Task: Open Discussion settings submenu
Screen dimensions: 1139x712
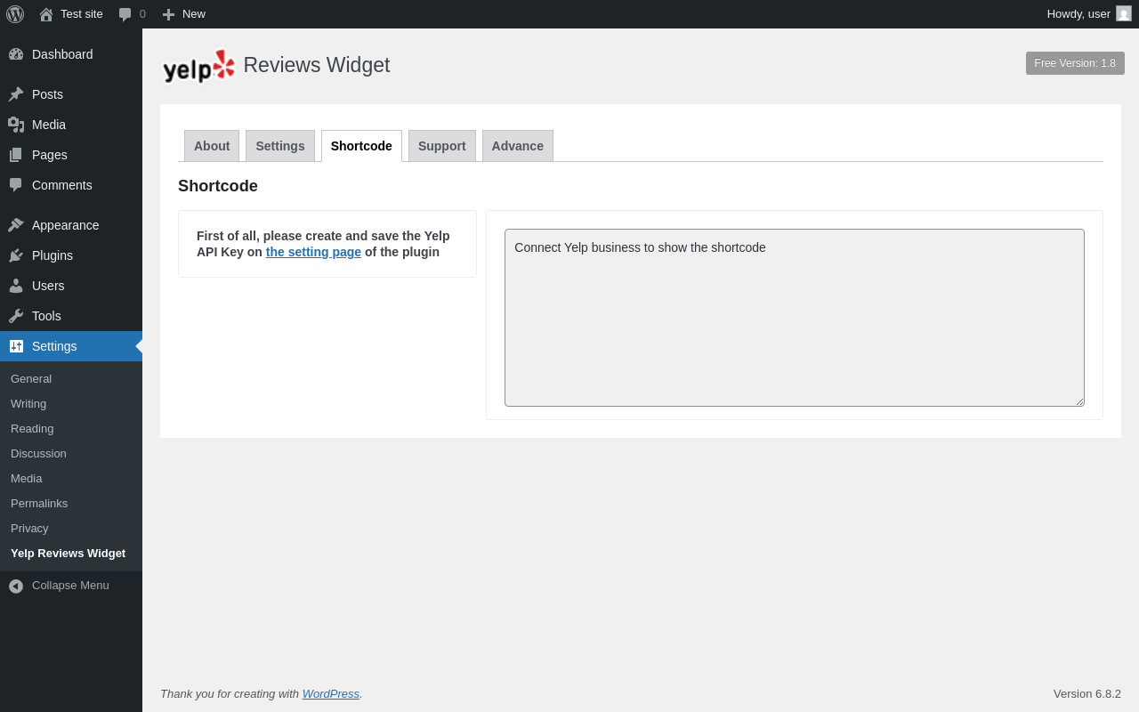Action: click(x=71, y=453)
